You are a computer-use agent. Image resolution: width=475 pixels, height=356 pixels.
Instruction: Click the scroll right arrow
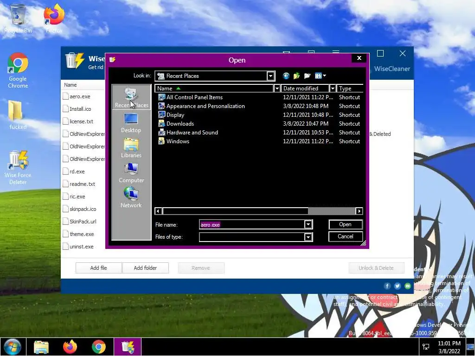(359, 211)
